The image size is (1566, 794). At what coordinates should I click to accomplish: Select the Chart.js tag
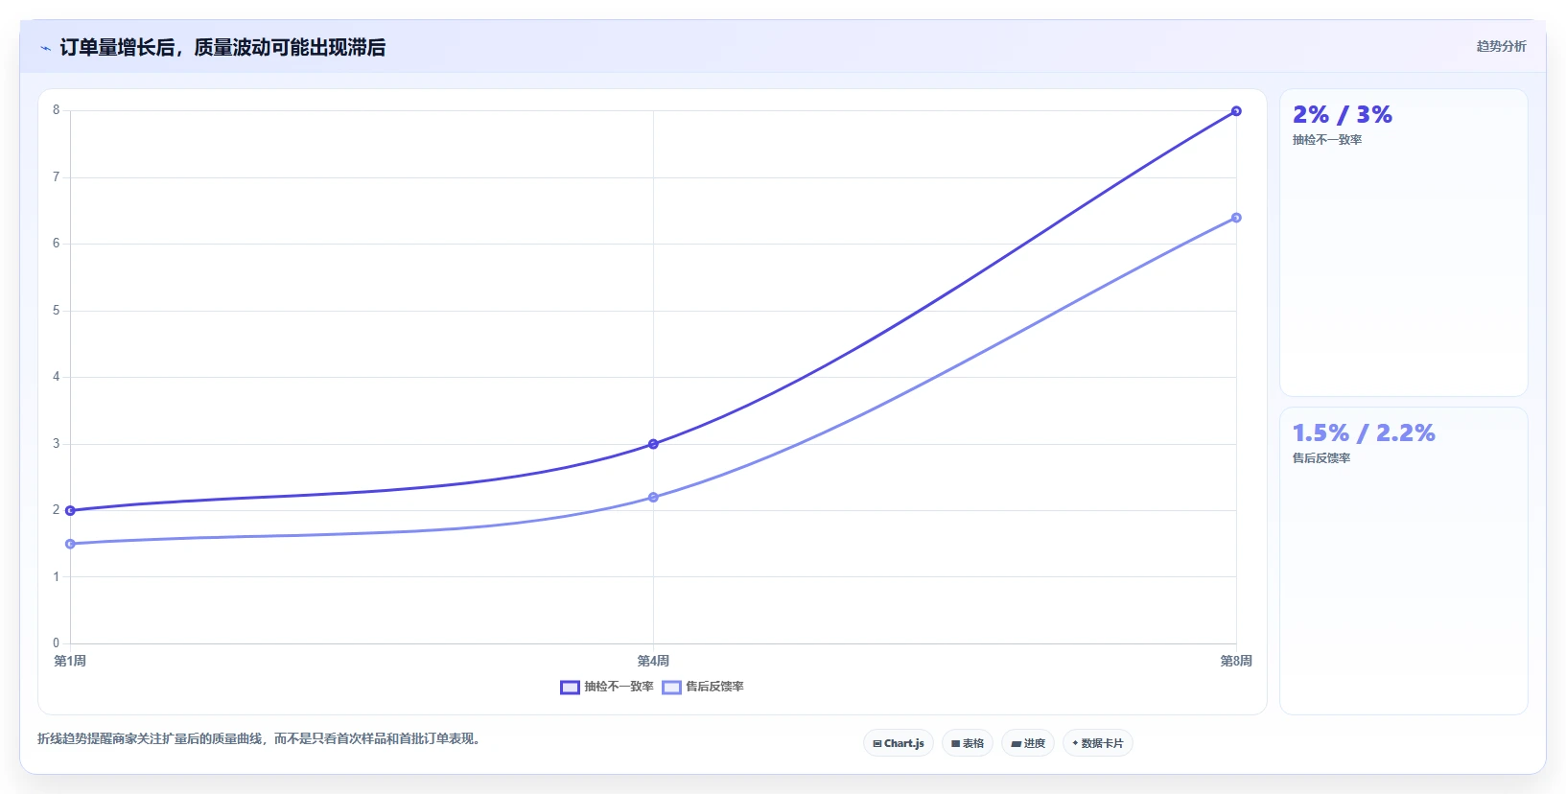899,743
